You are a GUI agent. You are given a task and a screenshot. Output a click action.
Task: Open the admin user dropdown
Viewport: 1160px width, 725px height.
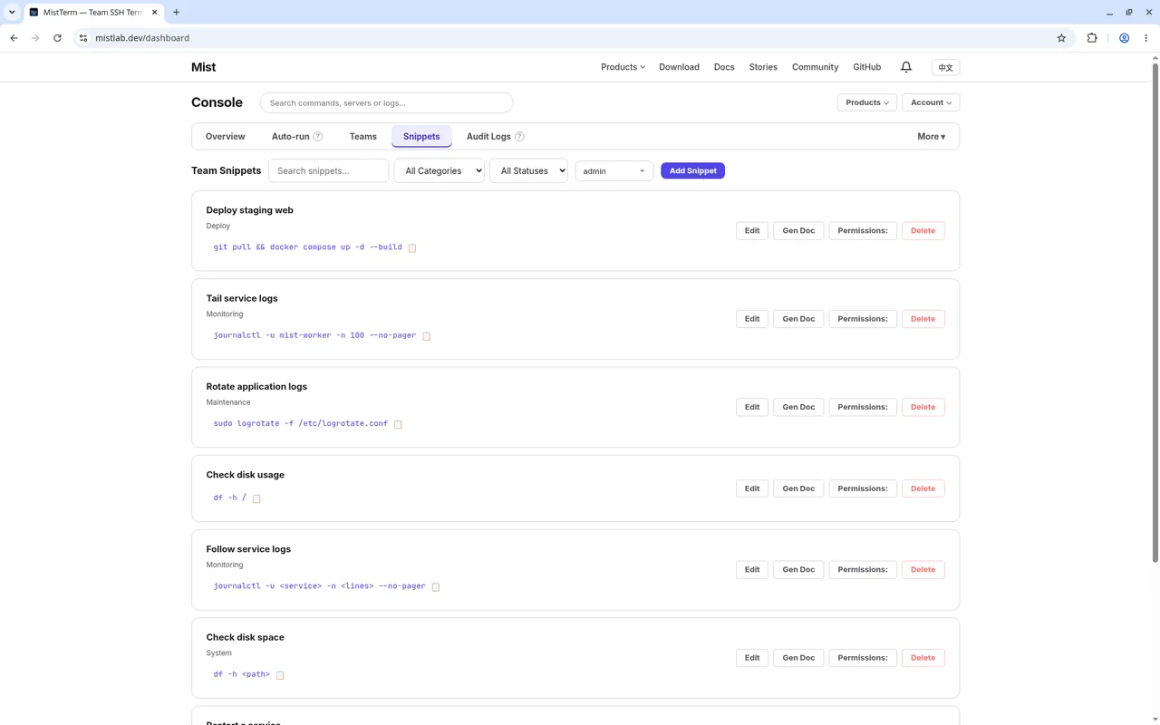coord(614,170)
